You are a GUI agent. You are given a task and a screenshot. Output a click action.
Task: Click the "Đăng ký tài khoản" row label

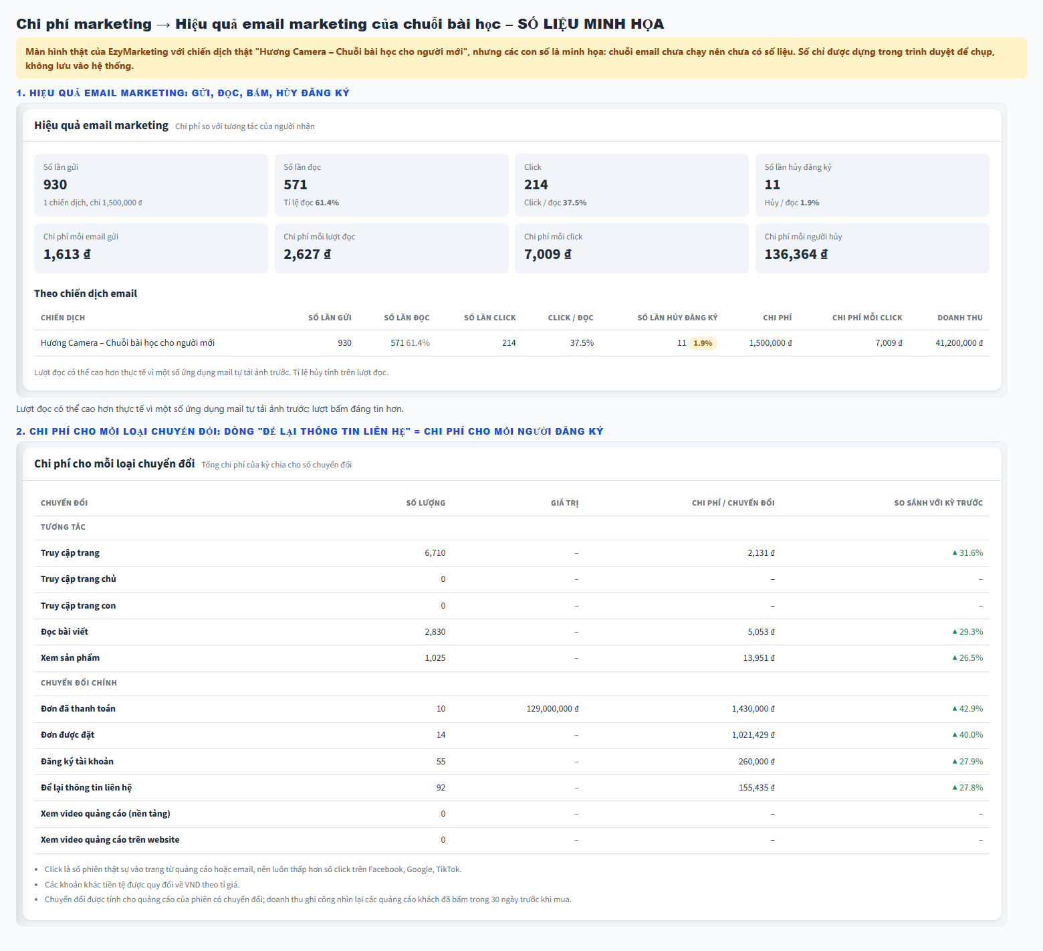click(77, 762)
